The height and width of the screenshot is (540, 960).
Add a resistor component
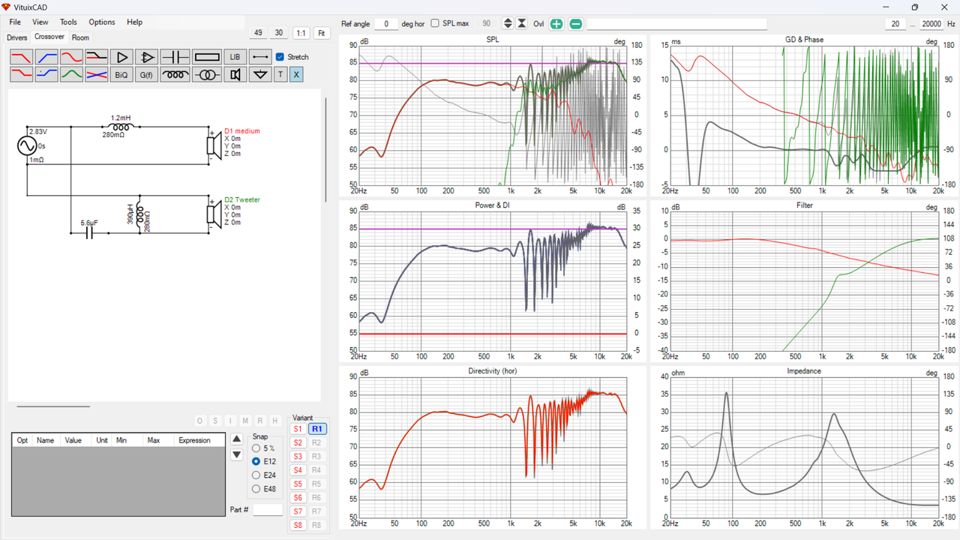207,57
